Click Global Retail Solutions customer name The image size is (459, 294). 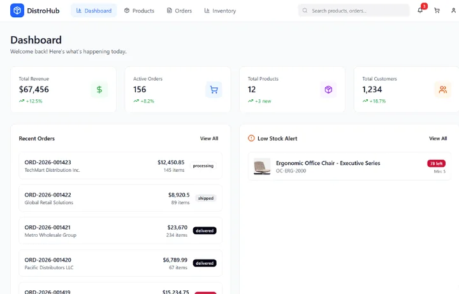tap(49, 202)
